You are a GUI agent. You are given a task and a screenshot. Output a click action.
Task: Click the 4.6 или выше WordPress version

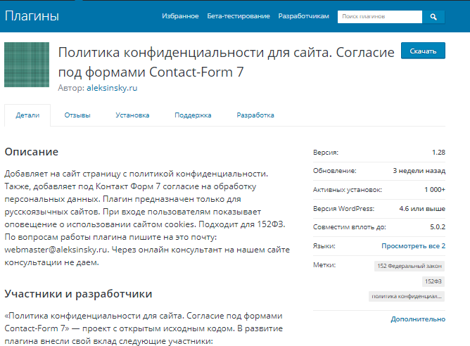point(422,209)
